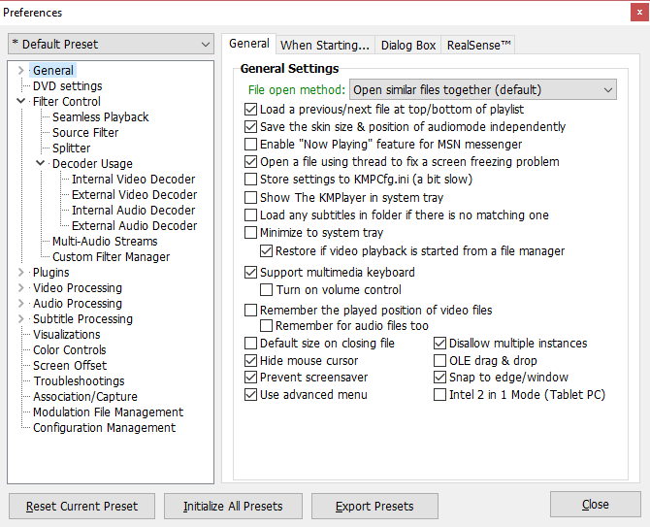The width and height of the screenshot is (650, 527).
Task: Select Color Controls tree item
Action: pos(70,350)
